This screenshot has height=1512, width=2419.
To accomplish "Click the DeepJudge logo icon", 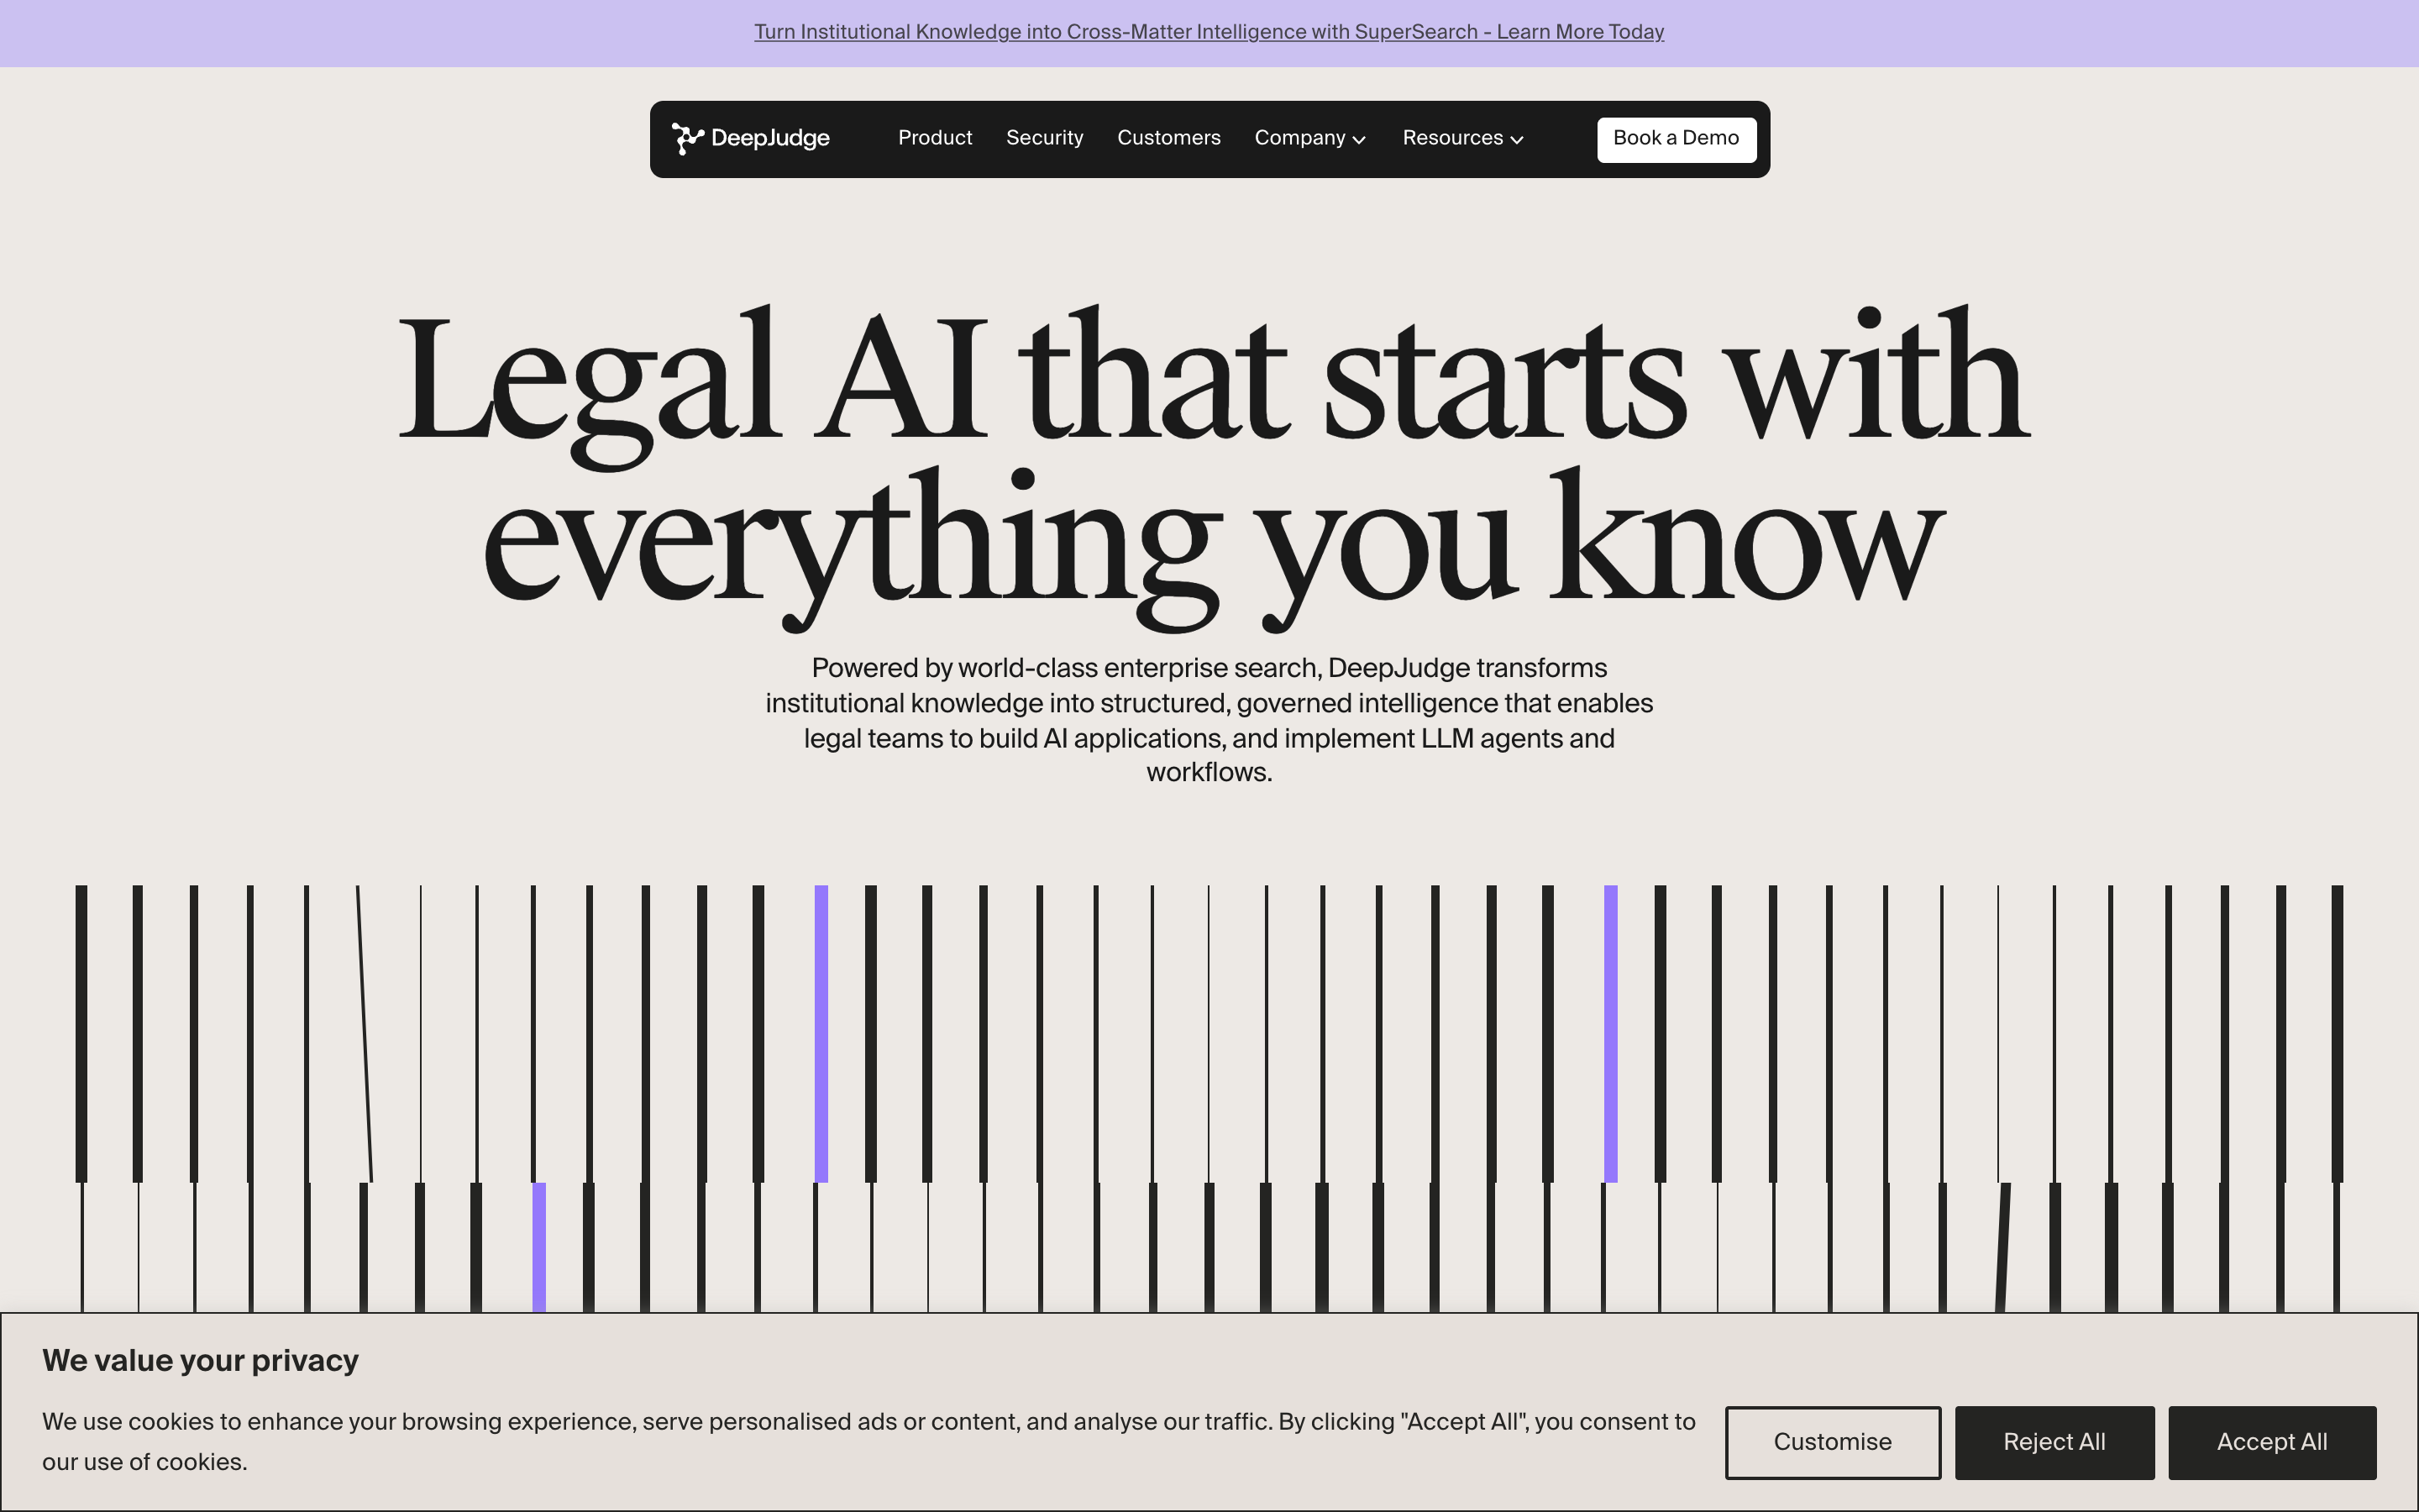I will tap(688, 139).
